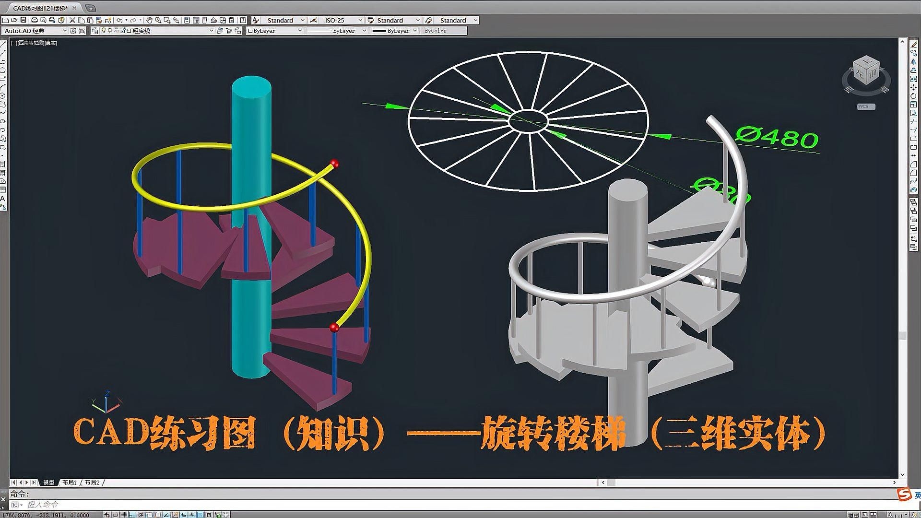Switch to the 布局2 layout tab
This screenshot has width=921, height=518.
tap(92, 483)
